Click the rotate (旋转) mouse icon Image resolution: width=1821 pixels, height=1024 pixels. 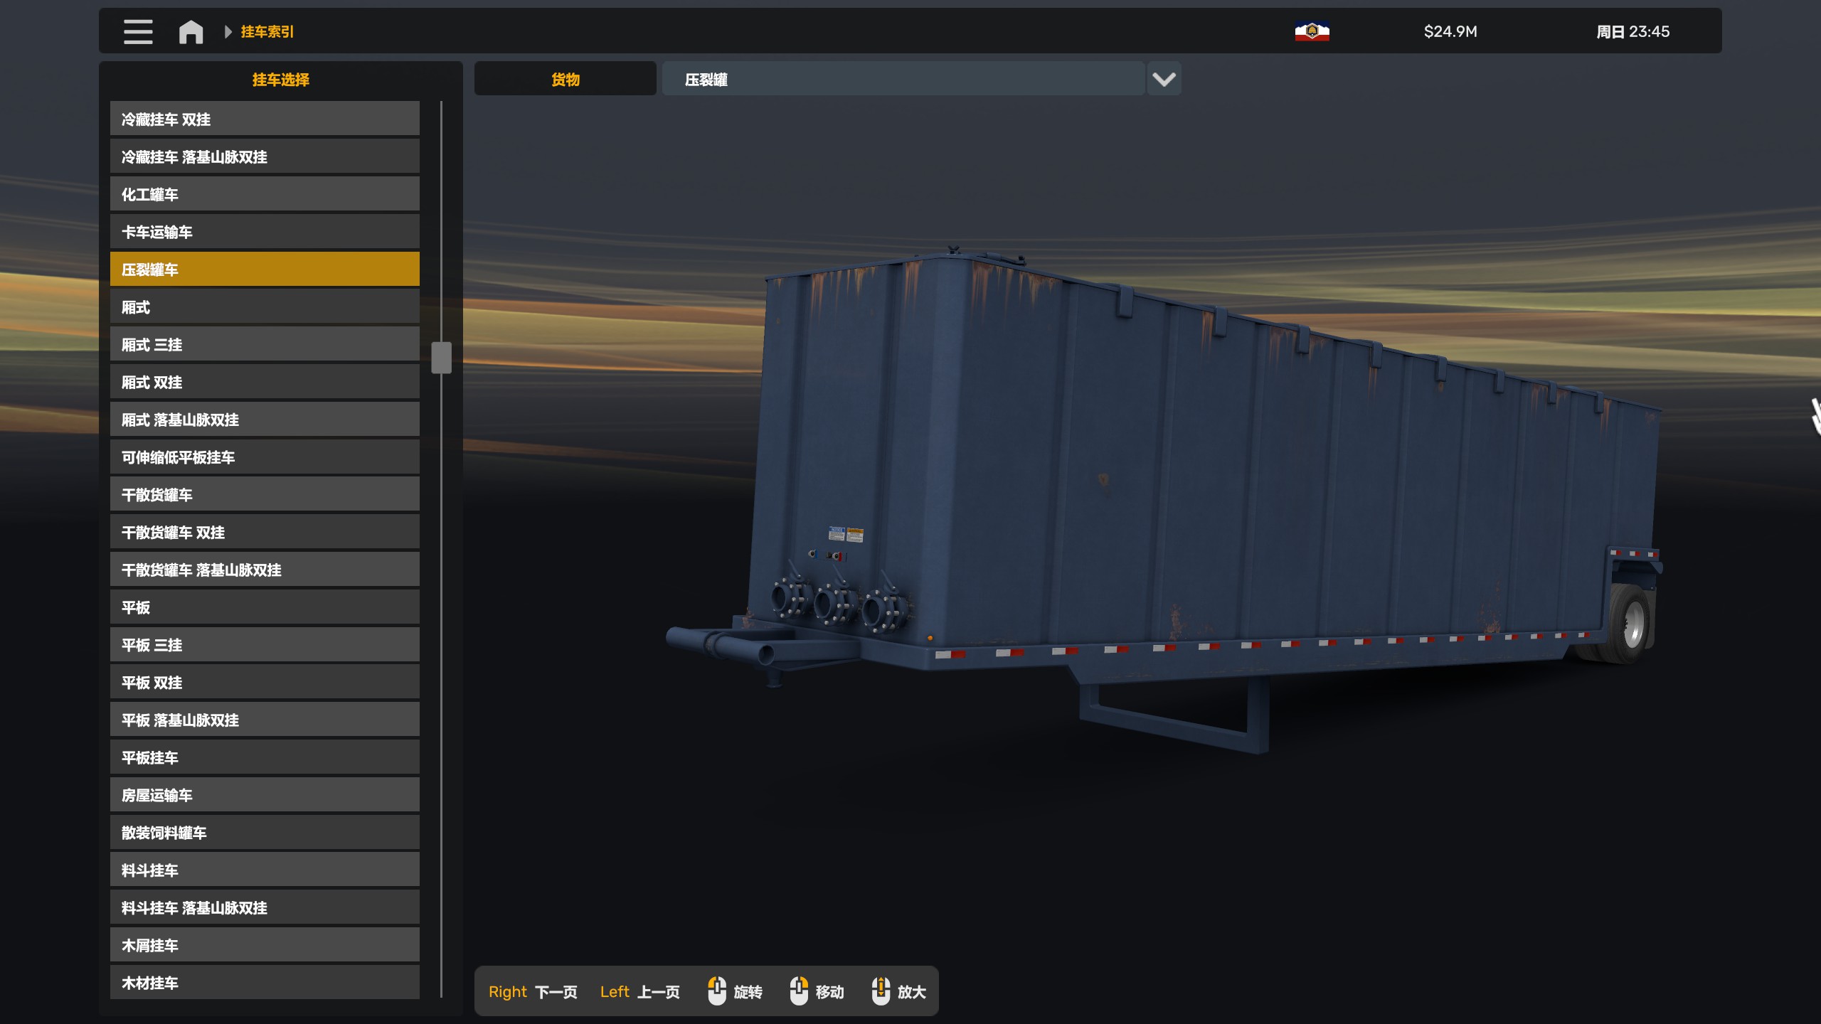point(717,991)
